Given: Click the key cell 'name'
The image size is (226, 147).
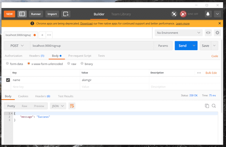Looking at the screenshot, I should coord(46,80).
